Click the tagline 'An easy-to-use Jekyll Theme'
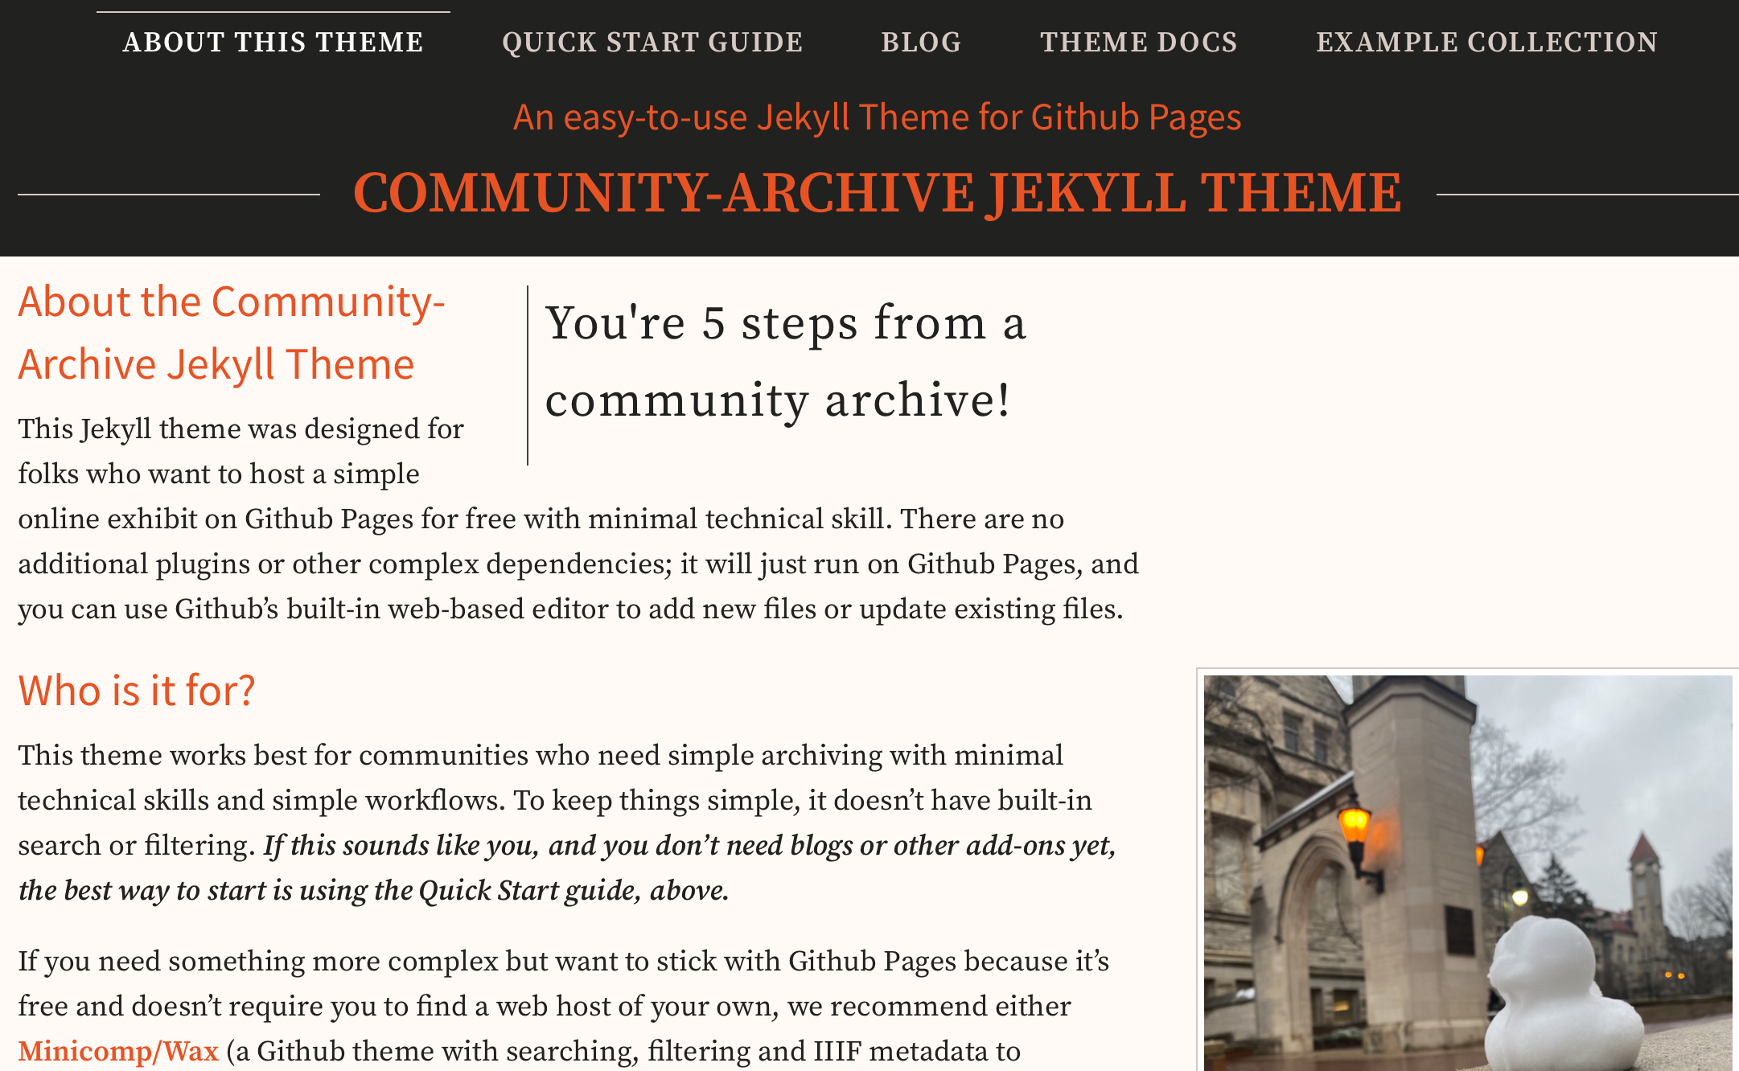This screenshot has width=1739, height=1071. (x=876, y=117)
